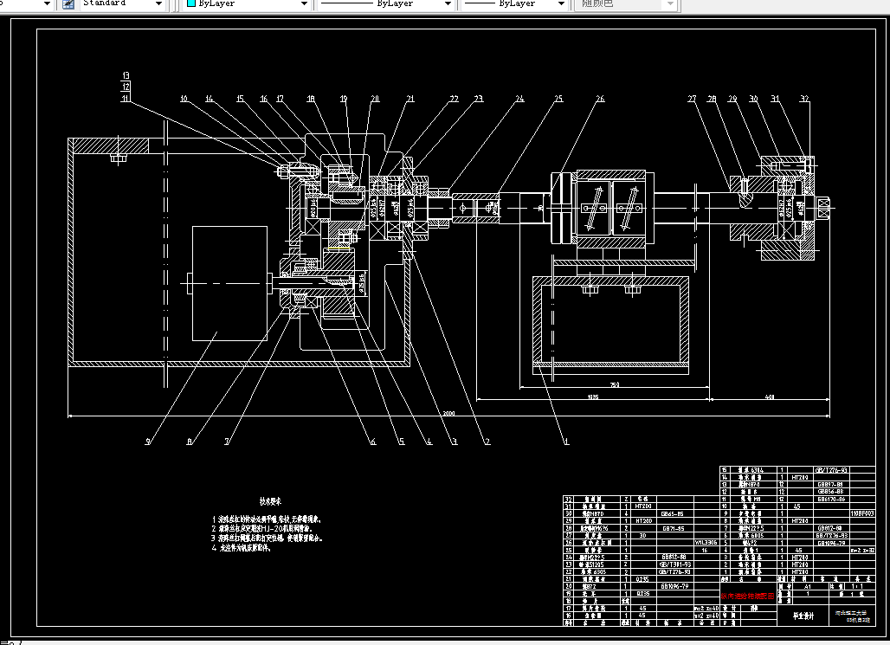Click the part balloon number 21
This screenshot has width=890, height=645.
tap(410, 98)
